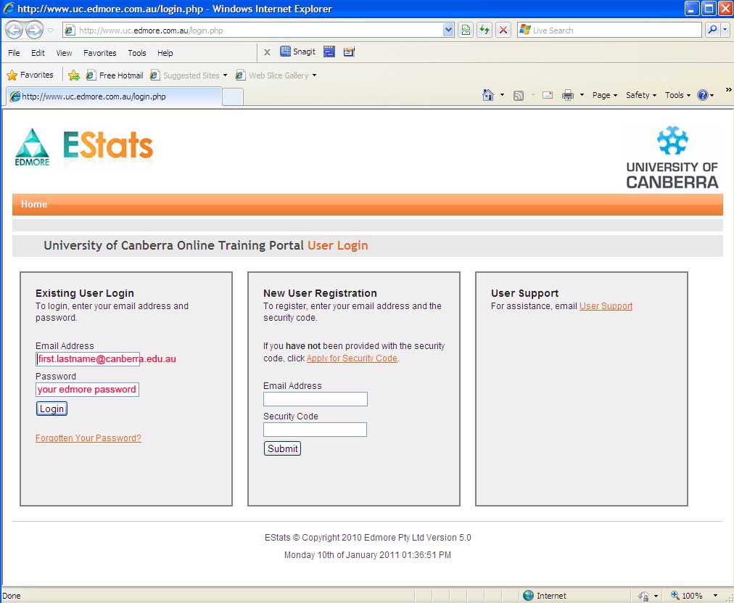Click the Home page icon
Screen dimensions: 734x603
488,95
